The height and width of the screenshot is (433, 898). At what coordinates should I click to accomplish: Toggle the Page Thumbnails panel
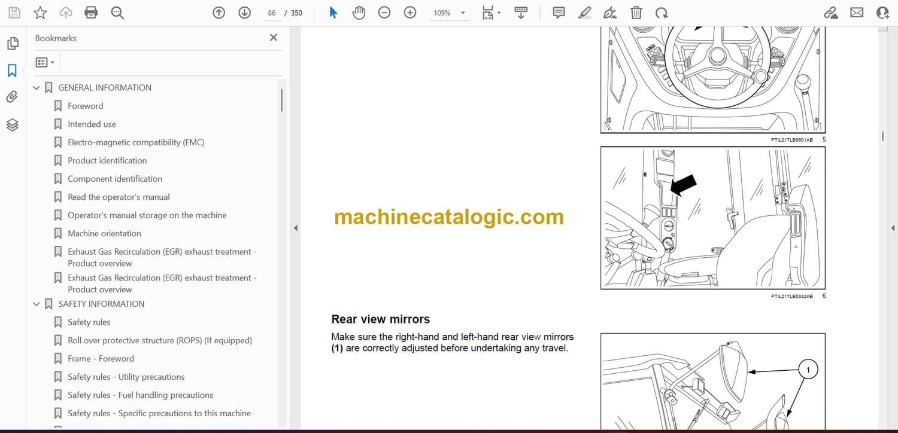(12, 44)
